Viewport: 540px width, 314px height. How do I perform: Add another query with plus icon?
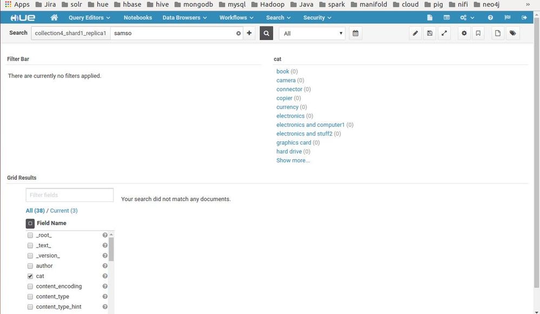(x=249, y=33)
